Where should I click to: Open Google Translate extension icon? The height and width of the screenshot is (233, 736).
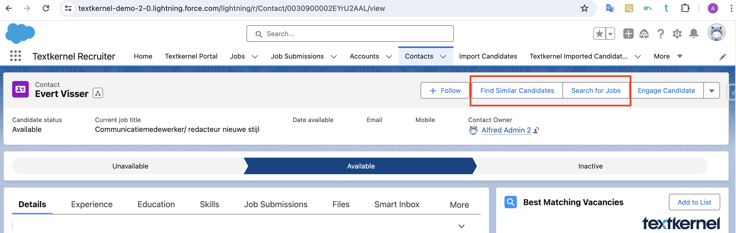610,8
